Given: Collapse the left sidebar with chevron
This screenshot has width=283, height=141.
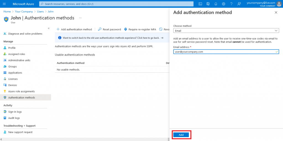Looking at the screenshot, I should (49, 28).
